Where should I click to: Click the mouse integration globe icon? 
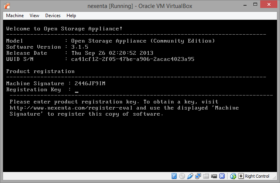click(233, 176)
